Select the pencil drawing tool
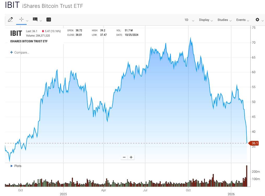 pos(10,19)
